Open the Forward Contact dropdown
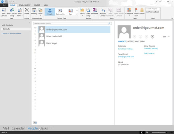Viewport: 174px width, 134px height. 103,12
